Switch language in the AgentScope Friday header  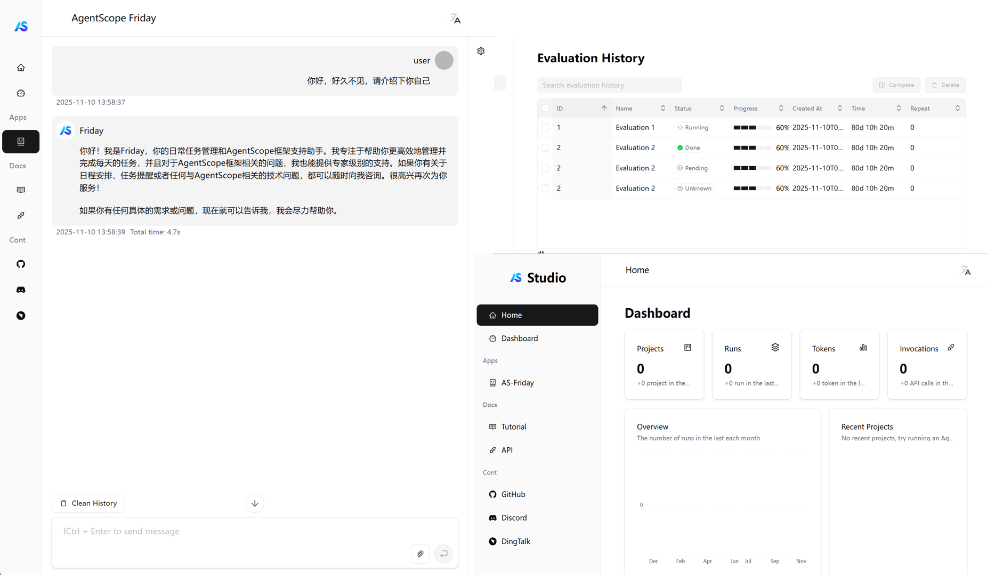coord(455,19)
